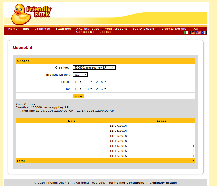Click the Leads column header
This screenshot has height=186, width=217.
(162, 121)
